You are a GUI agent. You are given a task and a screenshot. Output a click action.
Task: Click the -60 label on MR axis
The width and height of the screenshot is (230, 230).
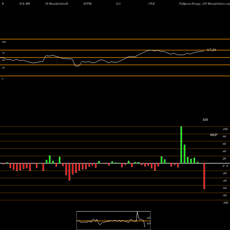(x=224, y=188)
